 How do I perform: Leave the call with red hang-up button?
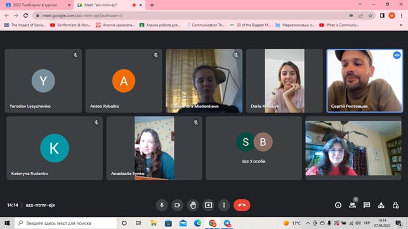click(242, 205)
